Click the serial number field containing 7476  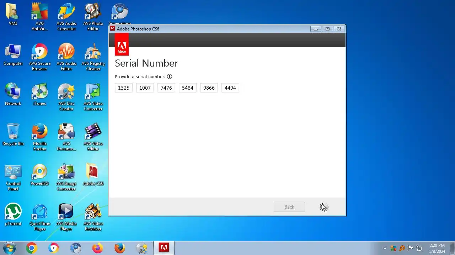[166, 88]
